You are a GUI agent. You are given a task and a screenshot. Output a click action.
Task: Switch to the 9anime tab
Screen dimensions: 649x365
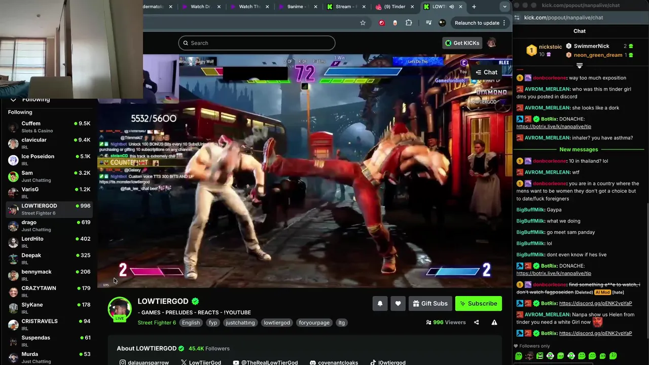298,7
